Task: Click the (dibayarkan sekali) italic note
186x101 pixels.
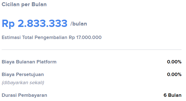Action: [23, 82]
